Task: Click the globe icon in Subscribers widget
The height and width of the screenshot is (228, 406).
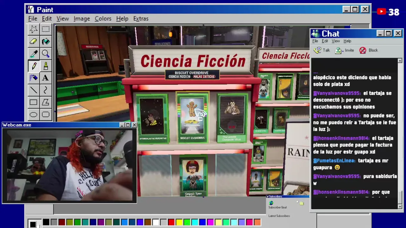Action: (271, 203)
